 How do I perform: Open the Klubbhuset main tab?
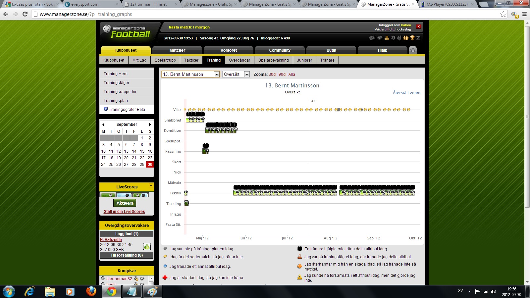pyautogui.click(x=126, y=50)
